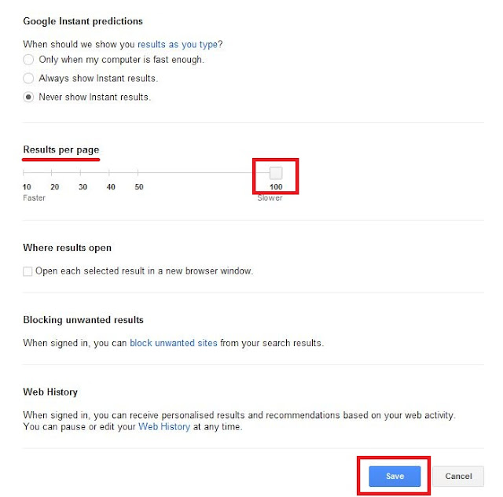Set slider to 40 results per page

109,173
